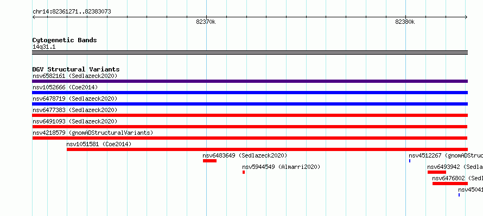Viewport: 483px width, 216px height.
Task: Click the chr14:82361271..82383073 coordinate label
Action: tap(72, 12)
